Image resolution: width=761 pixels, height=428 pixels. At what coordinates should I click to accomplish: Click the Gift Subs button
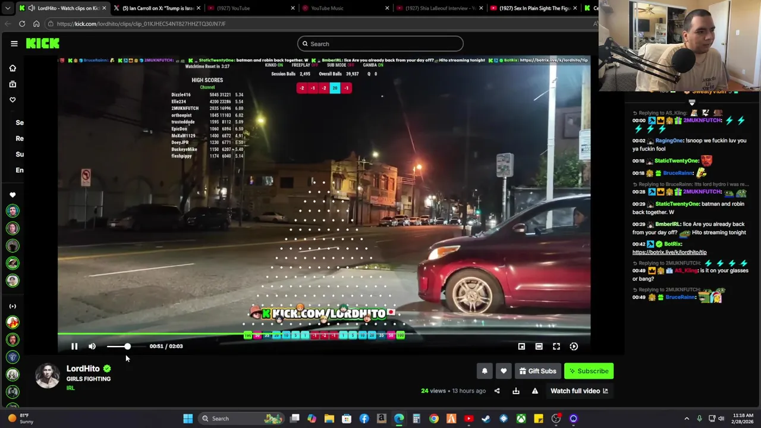[x=537, y=371]
